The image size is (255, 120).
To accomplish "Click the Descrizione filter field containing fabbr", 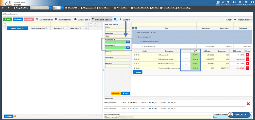I will [x=118, y=36].
